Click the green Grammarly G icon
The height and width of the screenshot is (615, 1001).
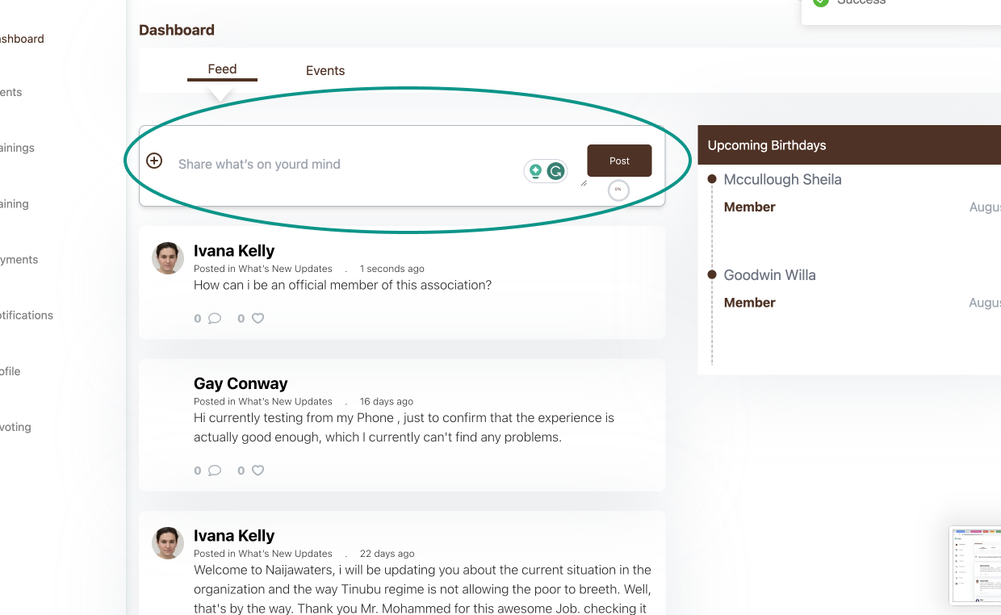coord(555,171)
